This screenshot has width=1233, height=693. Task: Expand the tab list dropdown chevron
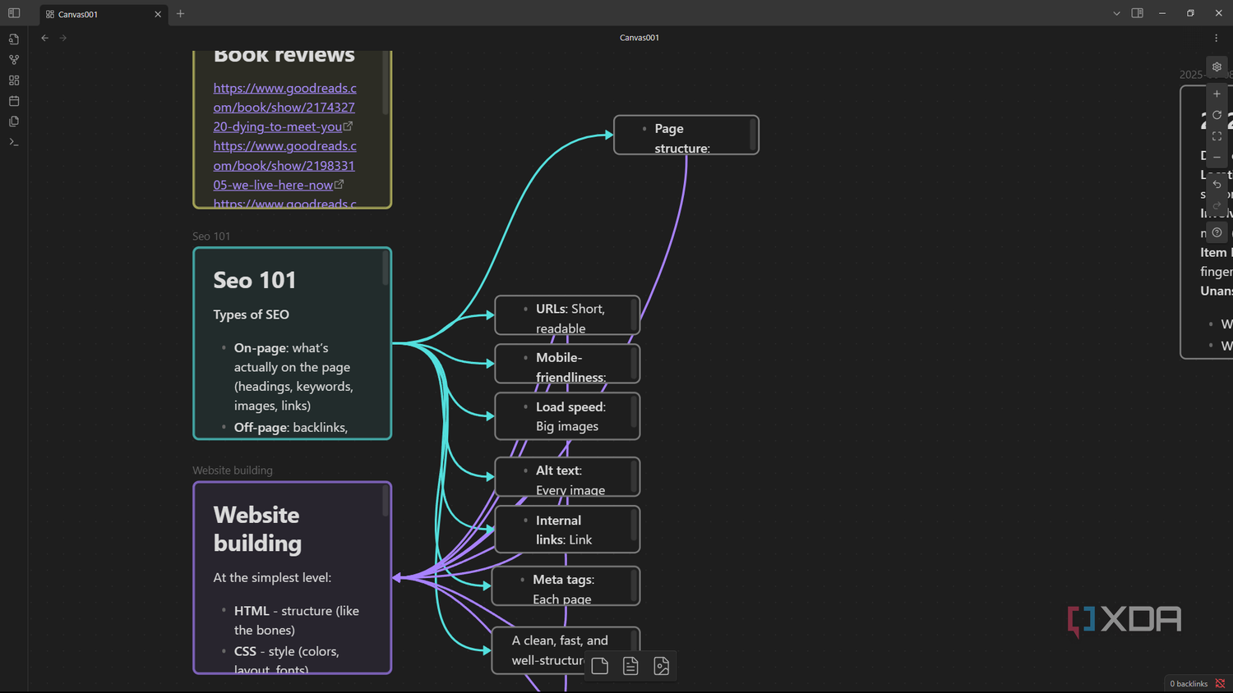tap(1116, 13)
